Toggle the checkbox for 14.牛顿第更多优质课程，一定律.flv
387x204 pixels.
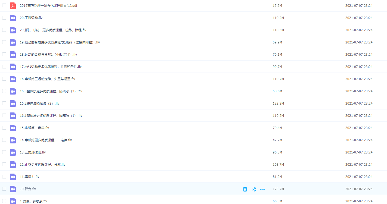coord(4,140)
